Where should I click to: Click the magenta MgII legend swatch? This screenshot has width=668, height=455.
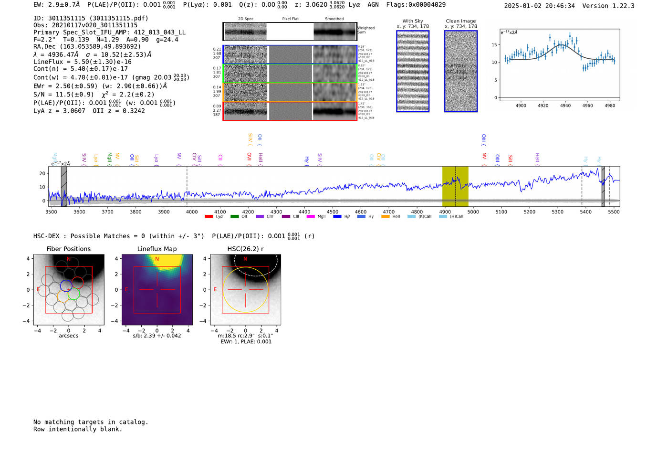coord(311,217)
